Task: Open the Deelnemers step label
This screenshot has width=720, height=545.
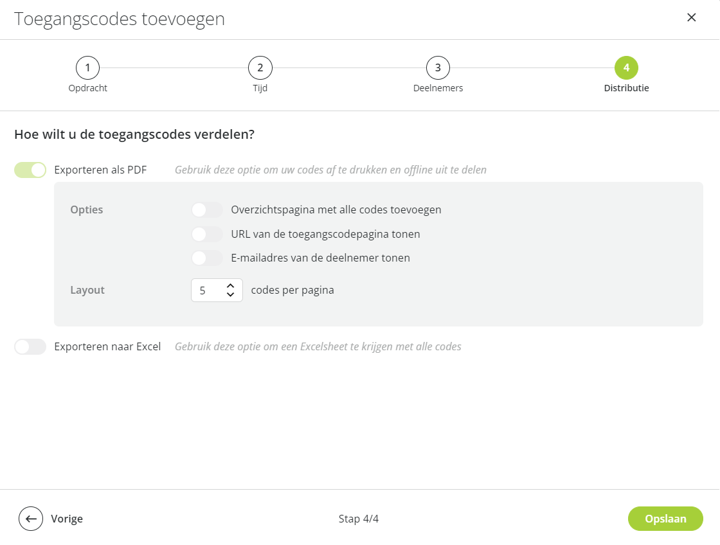Action: click(x=438, y=88)
